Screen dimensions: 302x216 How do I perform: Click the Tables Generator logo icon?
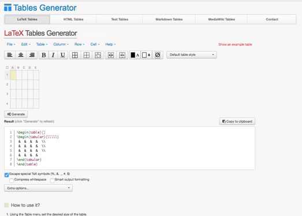pyautogui.click(x=8, y=7)
